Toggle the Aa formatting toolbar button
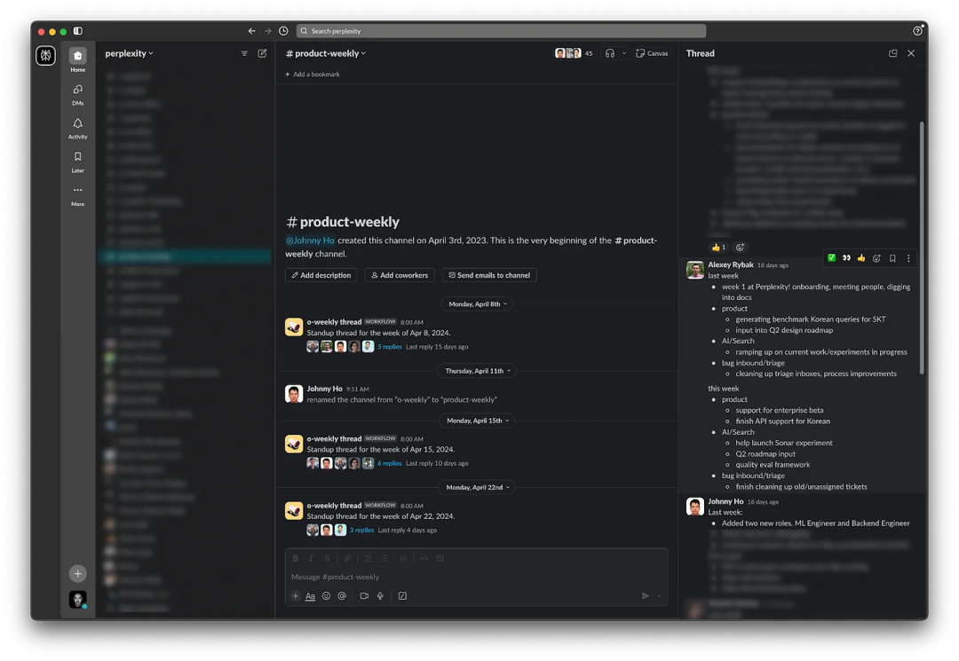 coord(310,596)
